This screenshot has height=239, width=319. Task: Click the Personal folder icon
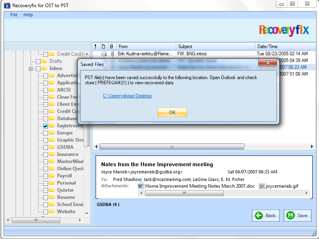(x=52, y=183)
